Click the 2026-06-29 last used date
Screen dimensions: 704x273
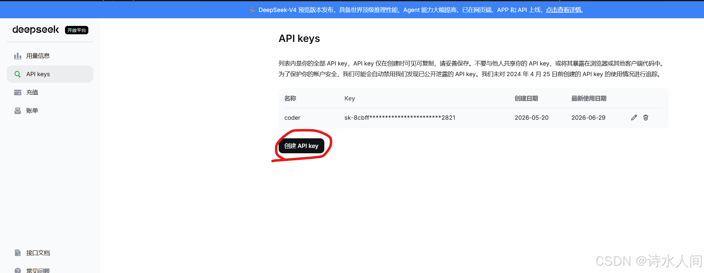[x=588, y=118]
